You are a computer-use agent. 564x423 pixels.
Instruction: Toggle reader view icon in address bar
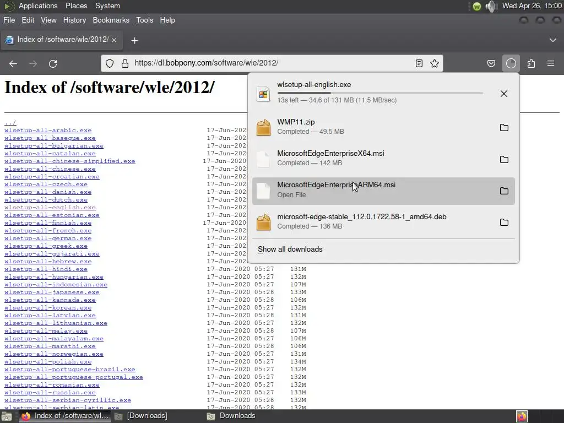click(419, 63)
